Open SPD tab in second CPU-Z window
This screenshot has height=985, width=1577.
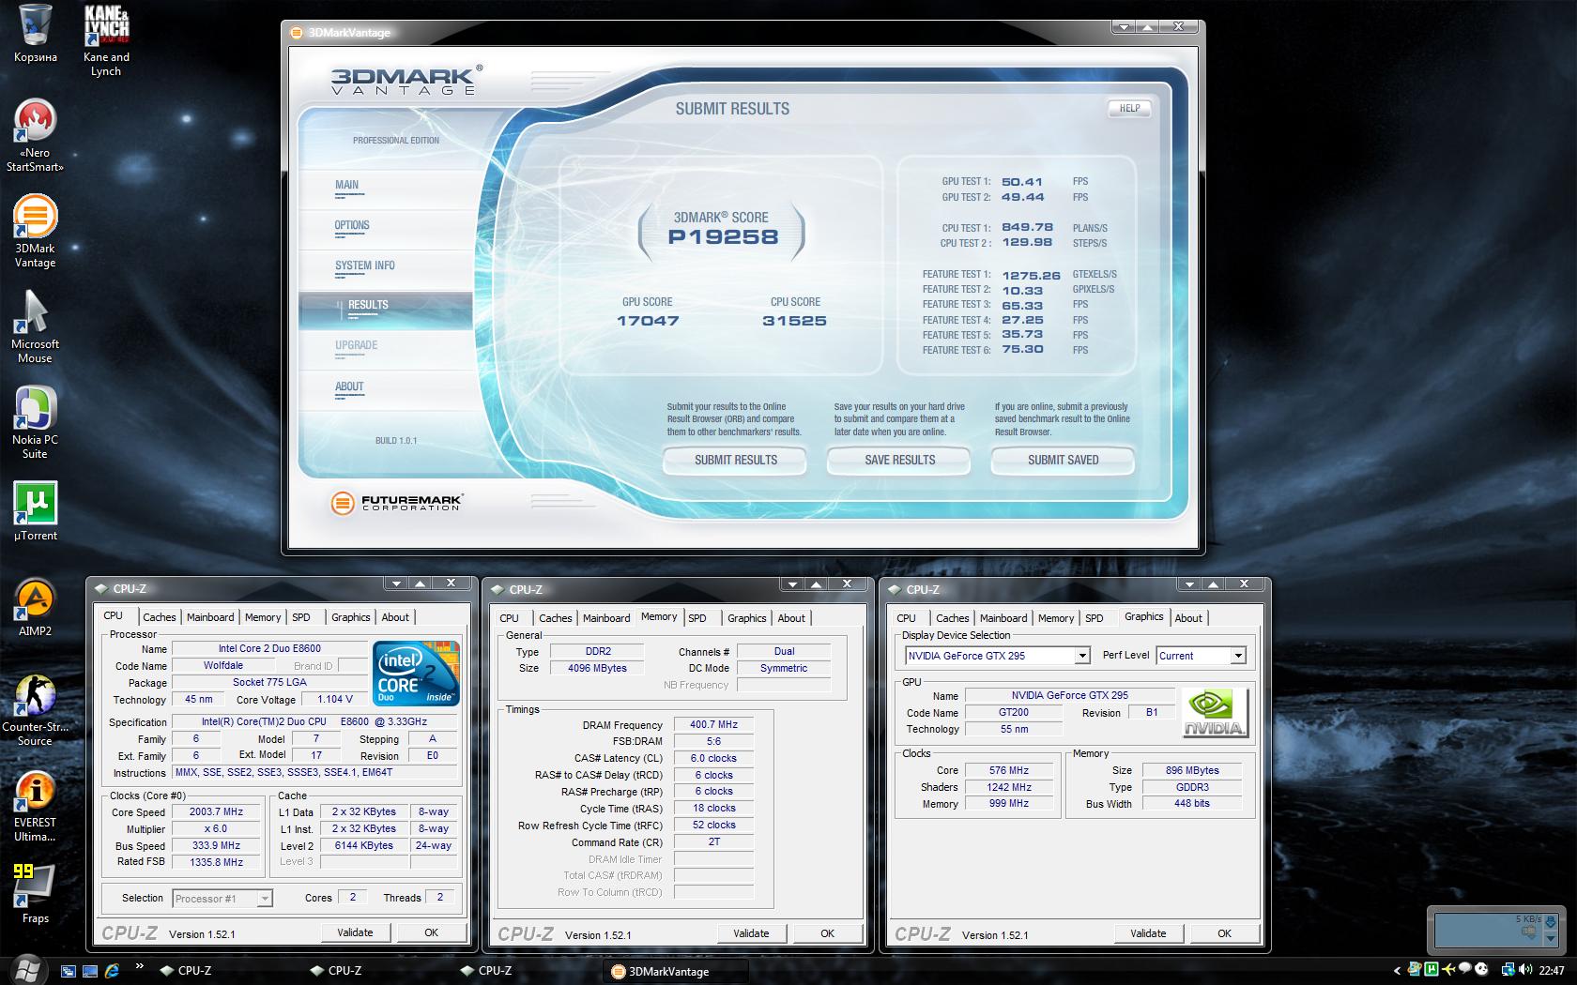tap(697, 618)
